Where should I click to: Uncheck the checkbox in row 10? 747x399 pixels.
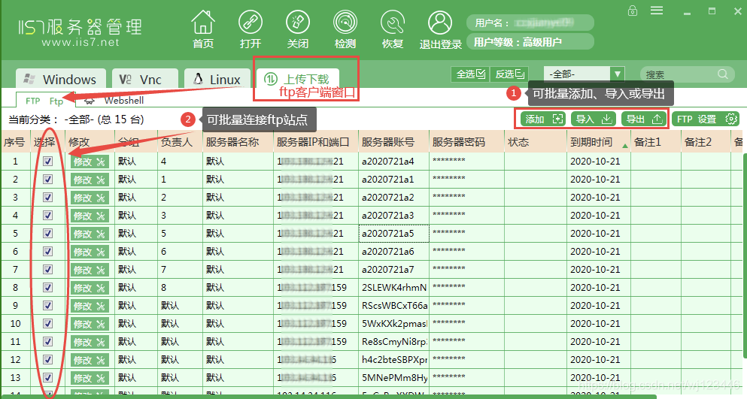pos(47,324)
